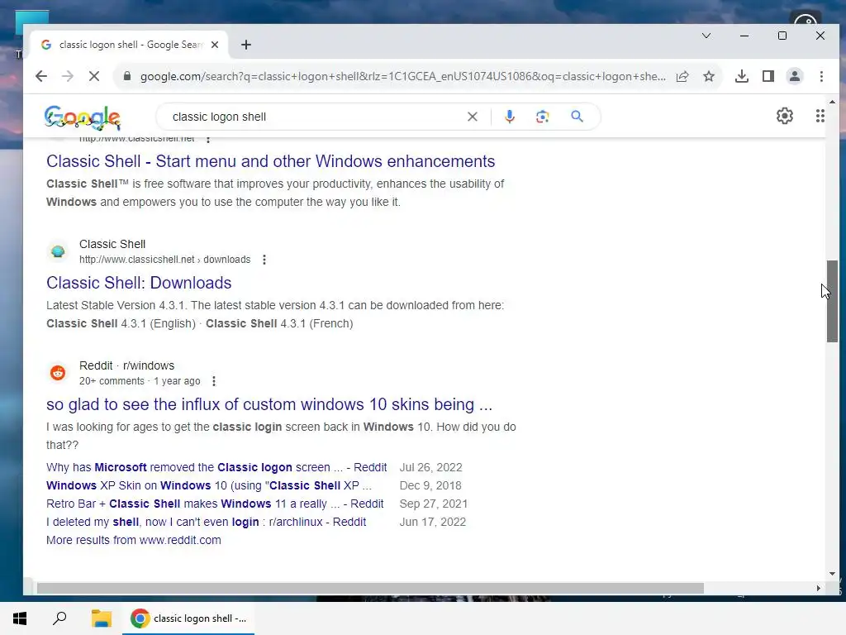This screenshot has width=846, height=635.
Task: Open Reddit custom windows 10 skins post
Action: (x=269, y=404)
